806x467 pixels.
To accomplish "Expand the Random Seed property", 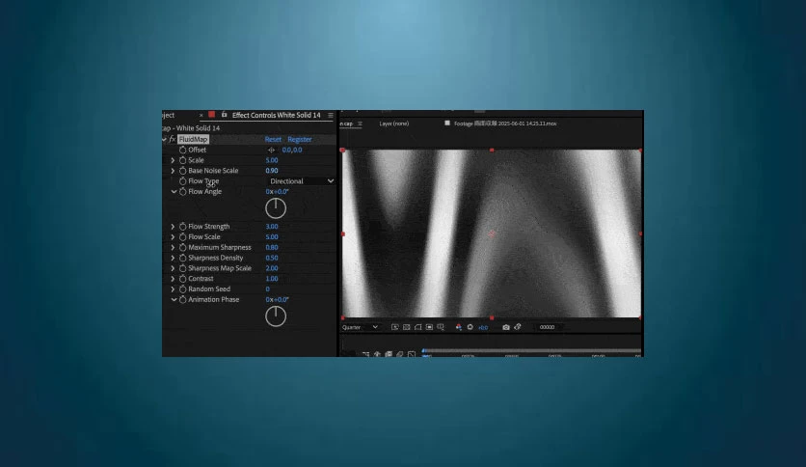I will [174, 289].
